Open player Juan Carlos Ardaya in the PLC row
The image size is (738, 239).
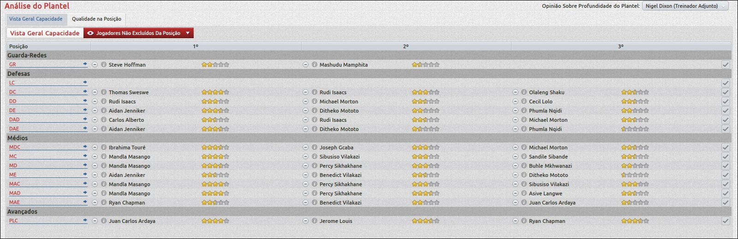tap(132, 221)
